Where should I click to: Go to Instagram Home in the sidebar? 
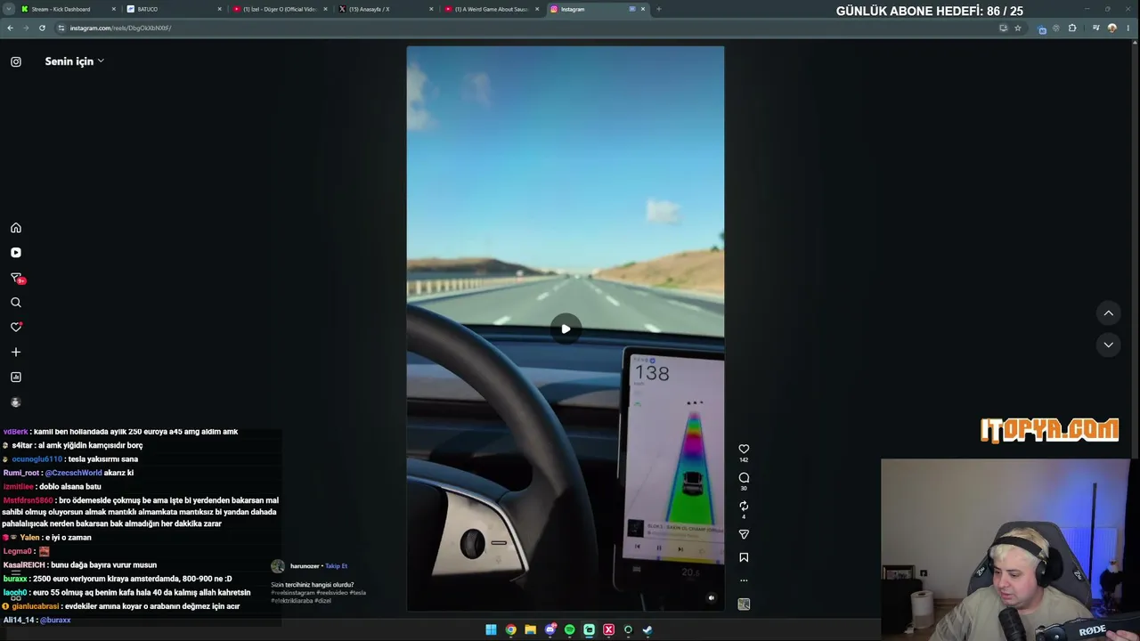(x=16, y=228)
